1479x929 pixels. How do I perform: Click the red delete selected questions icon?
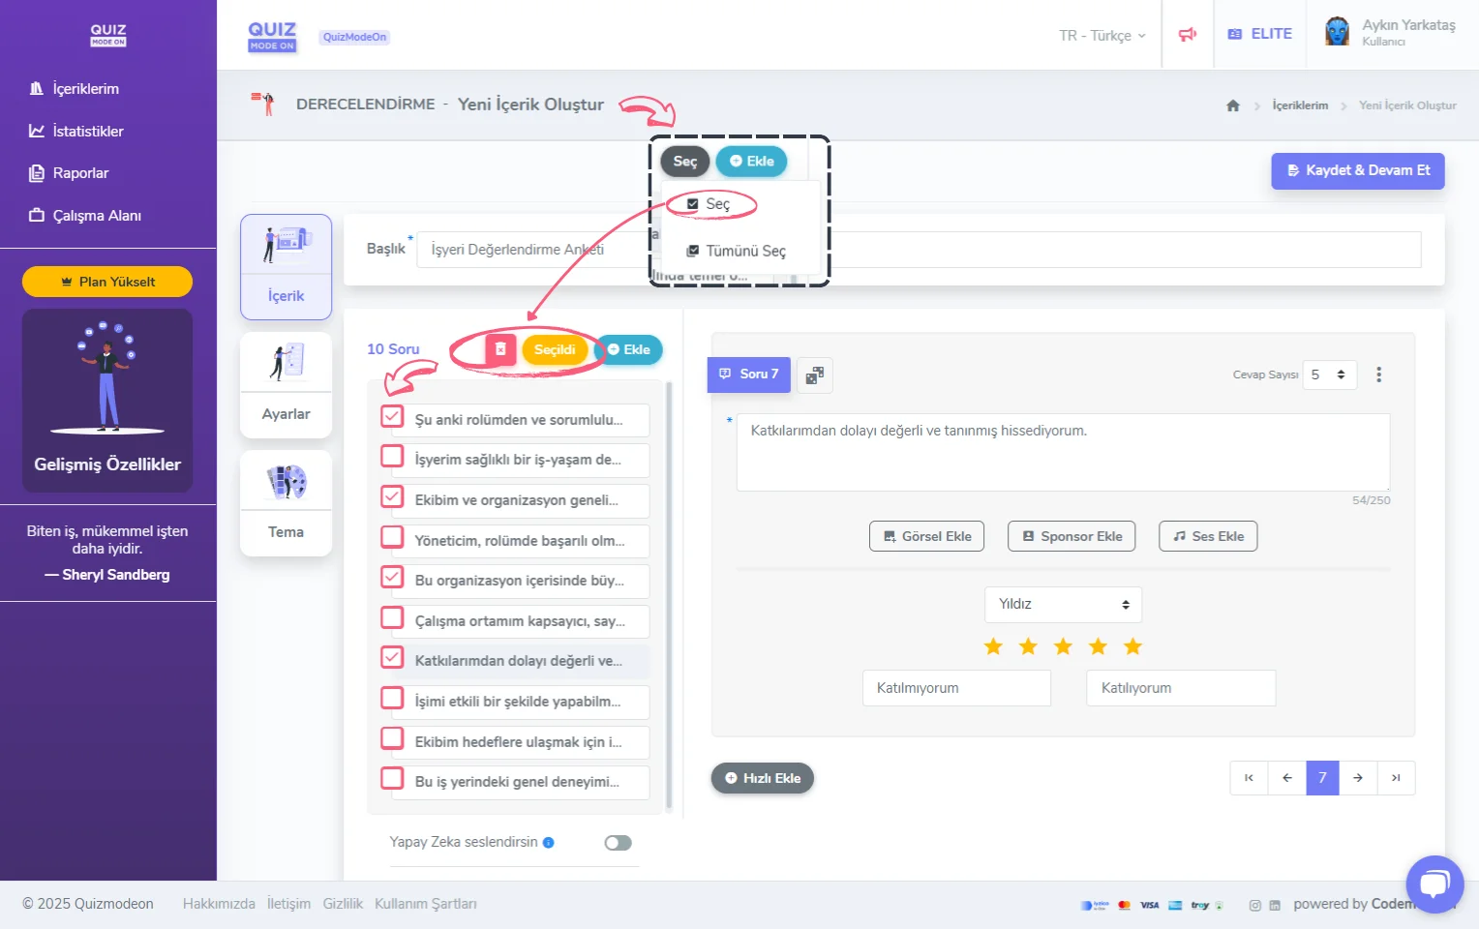coord(500,349)
